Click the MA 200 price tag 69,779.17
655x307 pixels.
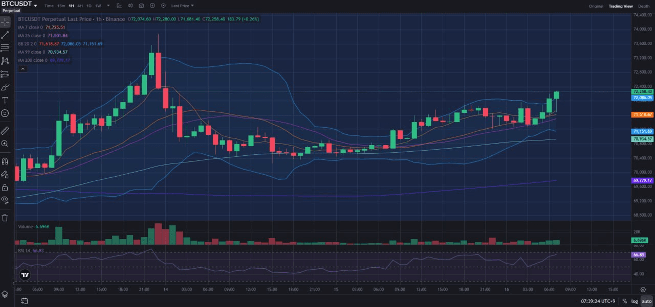pos(643,180)
